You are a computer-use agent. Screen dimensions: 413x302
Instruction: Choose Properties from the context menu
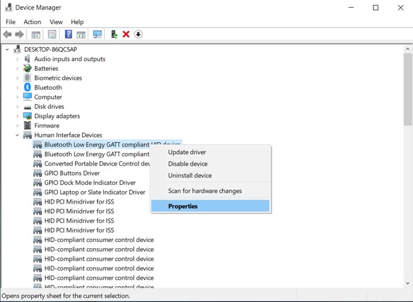(x=183, y=206)
